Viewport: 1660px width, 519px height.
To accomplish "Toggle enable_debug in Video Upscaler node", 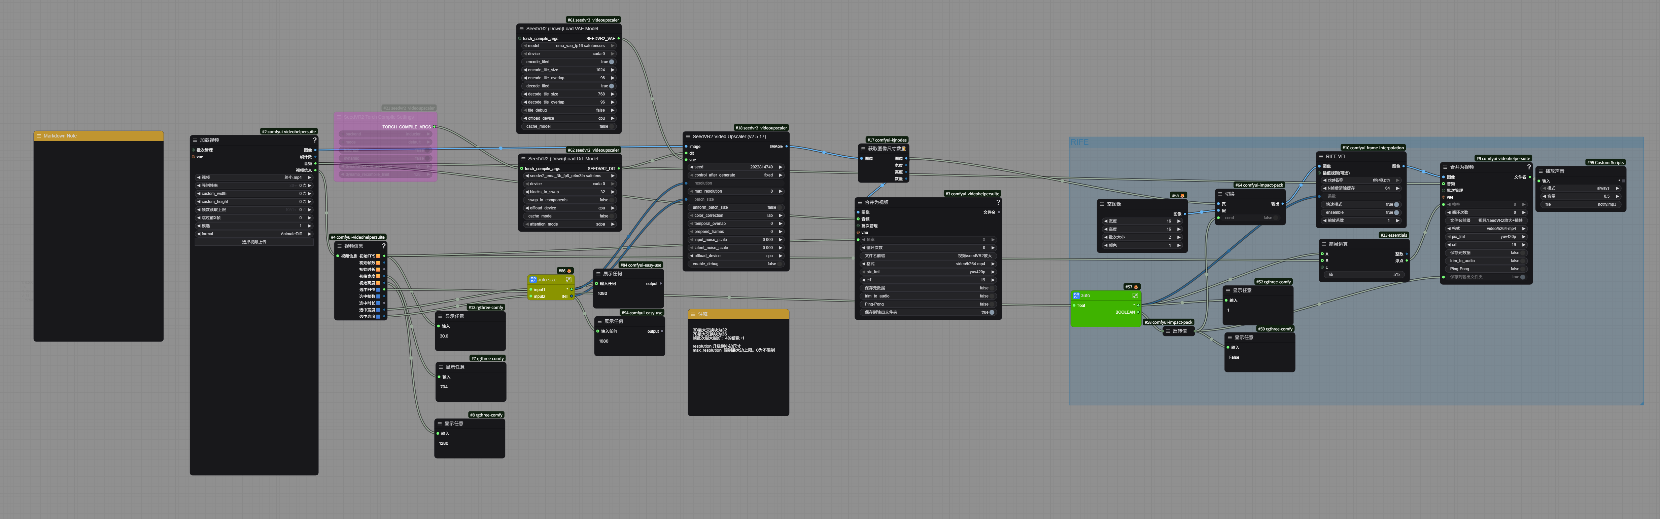I will click(x=780, y=264).
